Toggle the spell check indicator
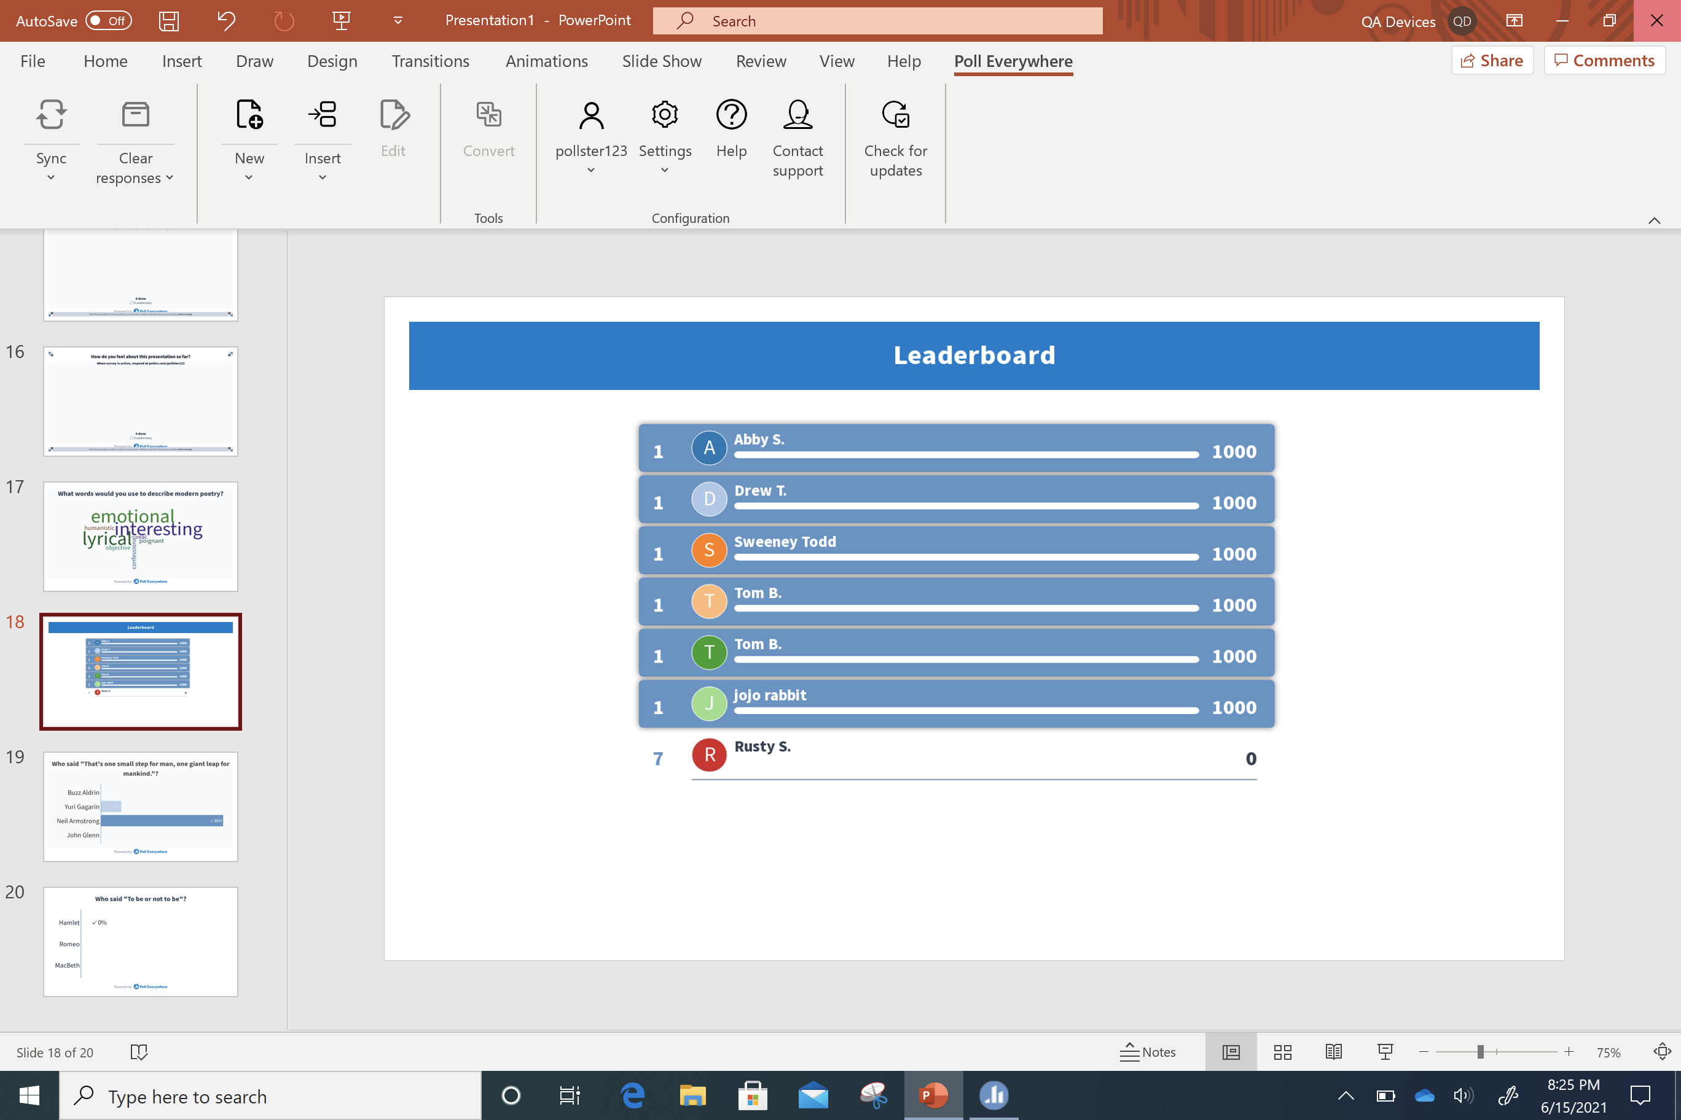The width and height of the screenshot is (1681, 1120). 138,1051
